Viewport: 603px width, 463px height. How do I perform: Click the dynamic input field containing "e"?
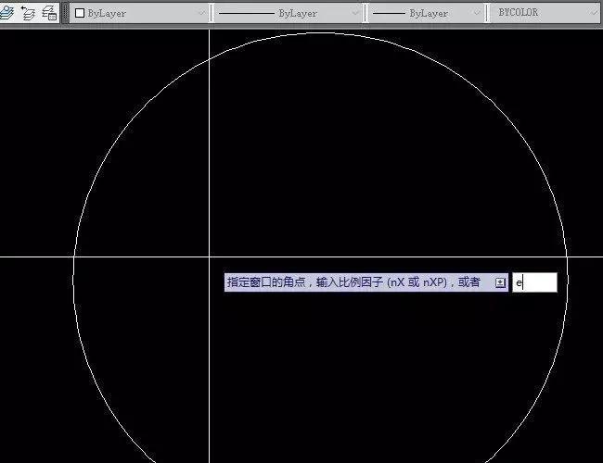pos(535,282)
